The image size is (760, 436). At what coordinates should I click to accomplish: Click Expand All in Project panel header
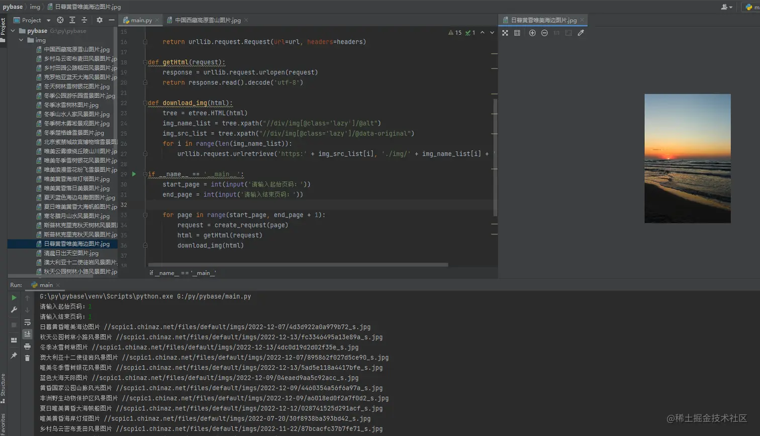(72, 20)
